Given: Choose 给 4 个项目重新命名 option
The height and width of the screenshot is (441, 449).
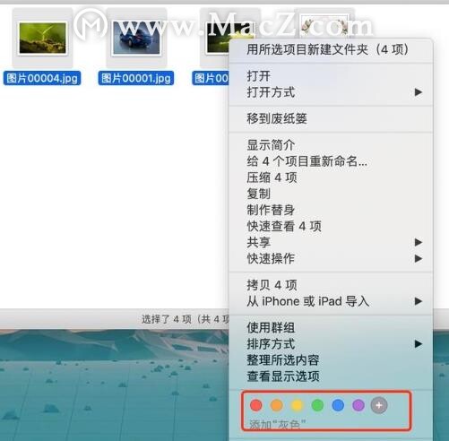Looking at the screenshot, I should (x=331, y=161).
